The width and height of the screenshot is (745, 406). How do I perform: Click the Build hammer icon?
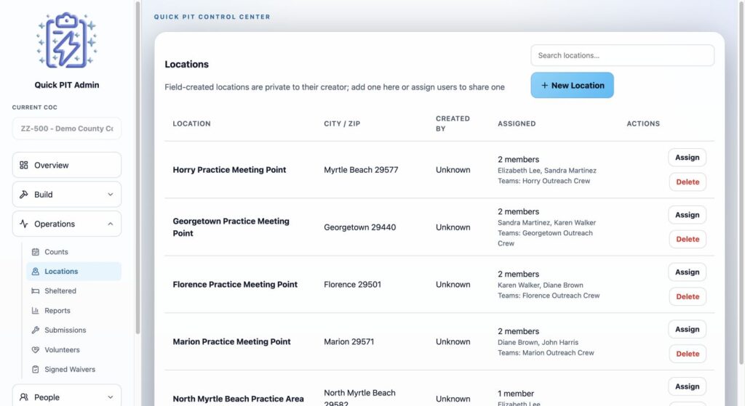pyautogui.click(x=24, y=195)
